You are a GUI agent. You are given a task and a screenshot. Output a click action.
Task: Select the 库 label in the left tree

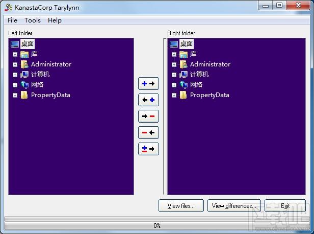[34, 54]
